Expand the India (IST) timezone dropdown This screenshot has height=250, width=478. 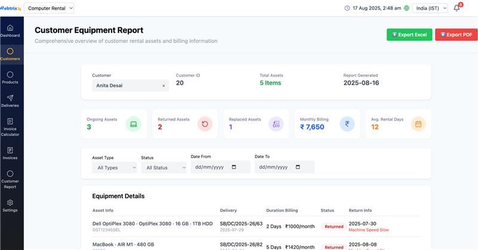tap(430, 8)
